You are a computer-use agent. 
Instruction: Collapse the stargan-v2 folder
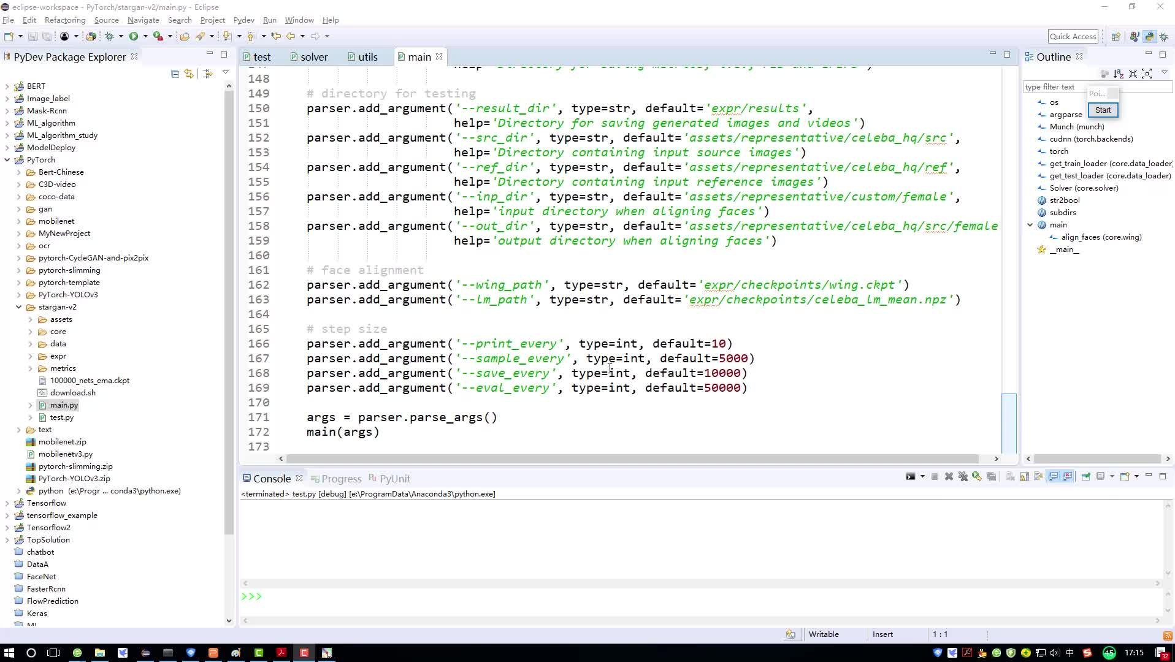click(19, 307)
